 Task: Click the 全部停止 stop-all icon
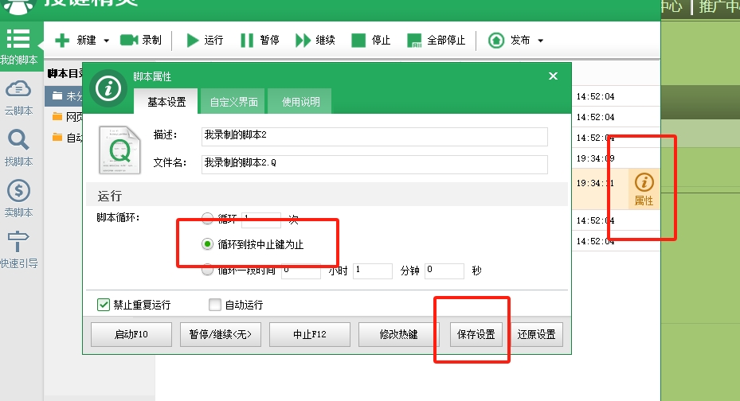(x=413, y=41)
